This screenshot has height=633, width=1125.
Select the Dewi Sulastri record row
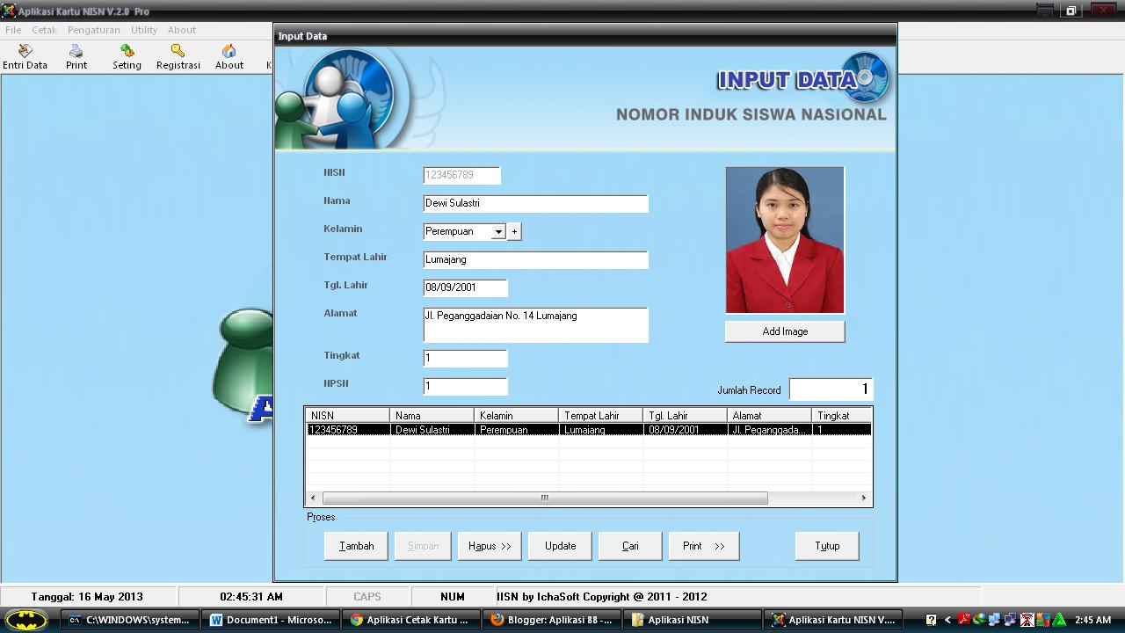coord(527,430)
